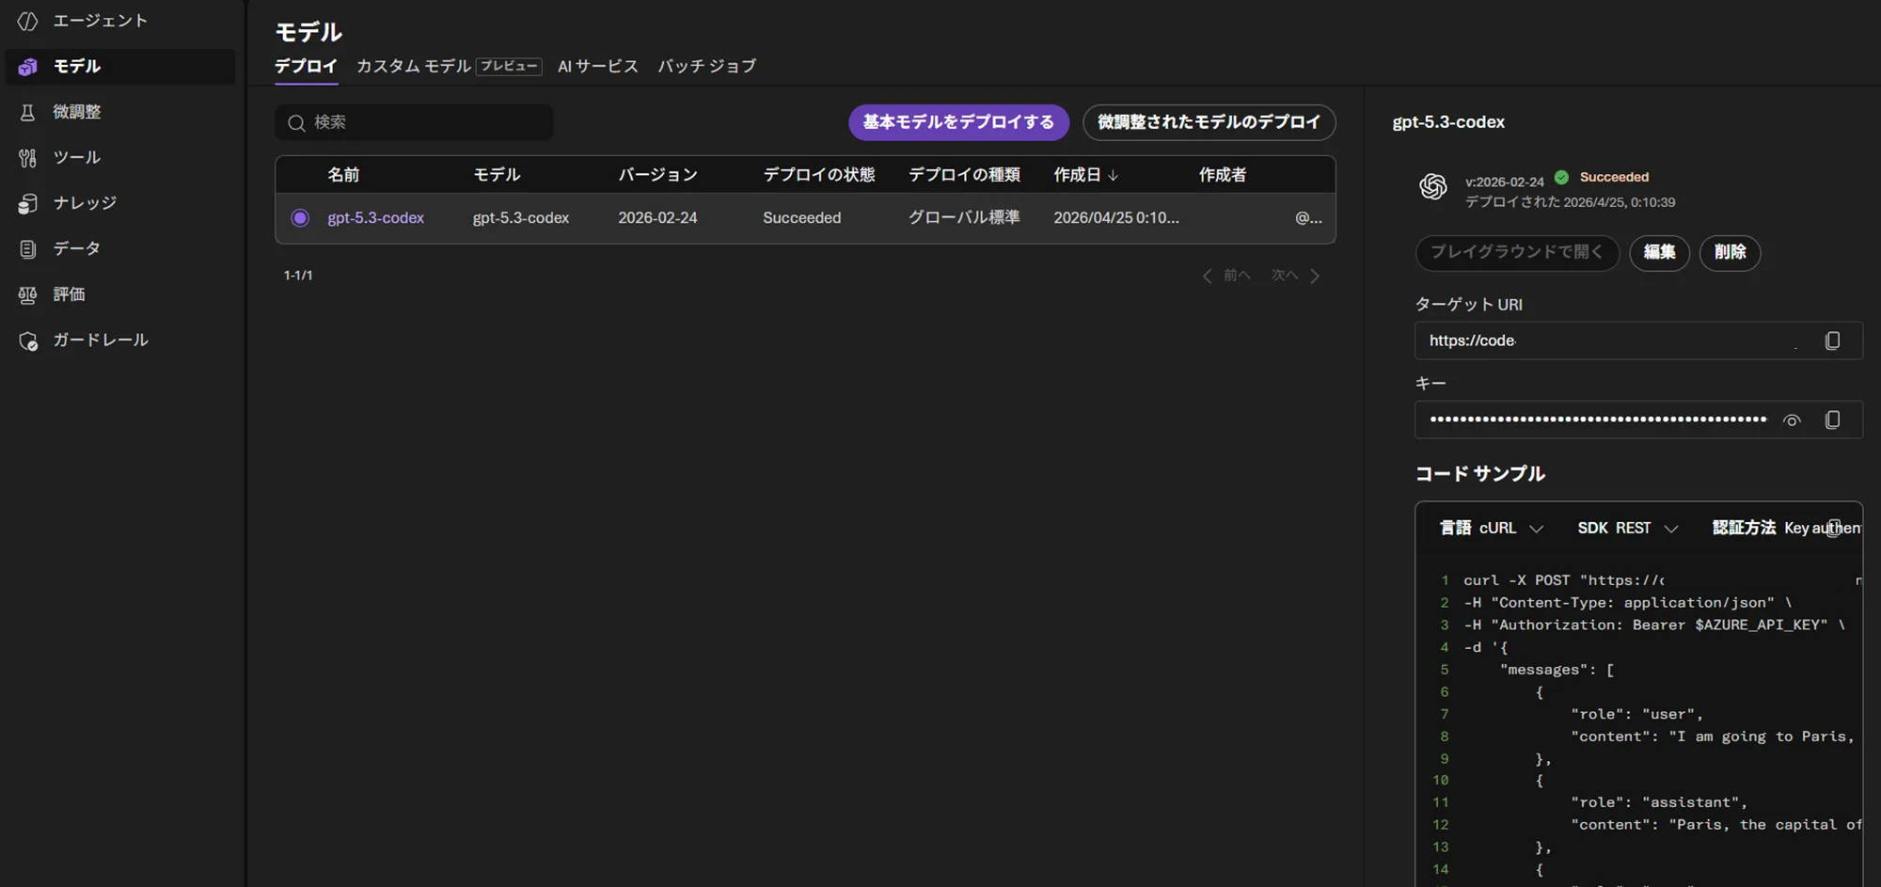Switch to バッチ ジョブ tab
This screenshot has width=1881, height=887.
(707, 66)
